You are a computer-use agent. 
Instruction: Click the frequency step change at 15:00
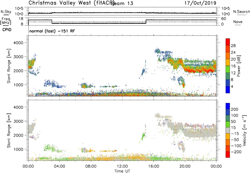click(146, 22)
